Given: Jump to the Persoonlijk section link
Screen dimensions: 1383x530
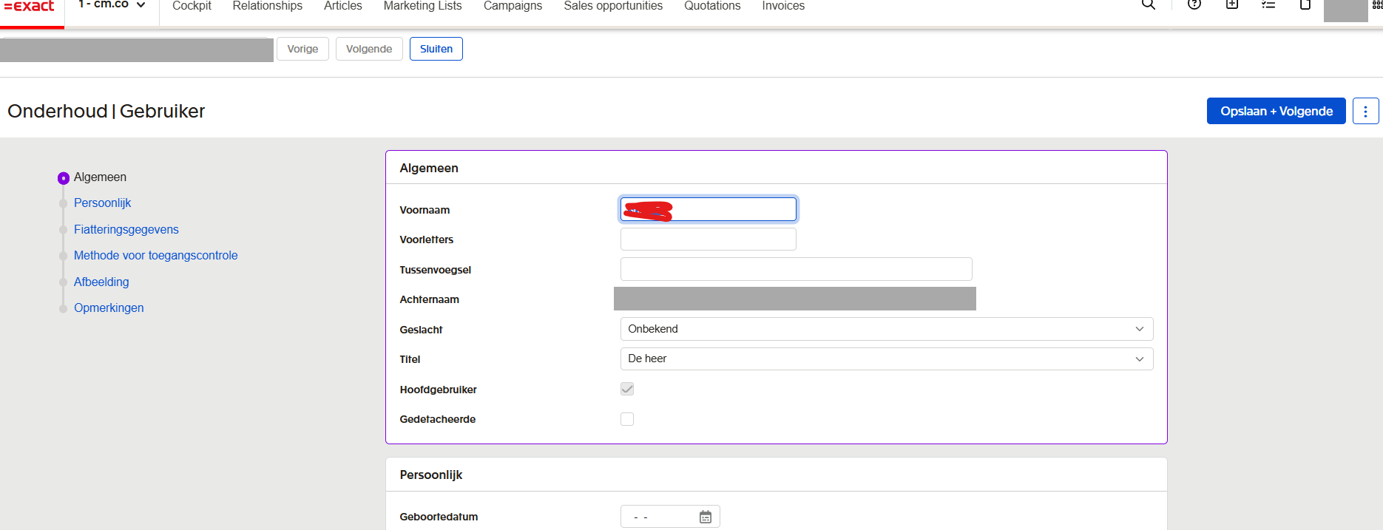Looking at the screenshot, I should point(102,203).
